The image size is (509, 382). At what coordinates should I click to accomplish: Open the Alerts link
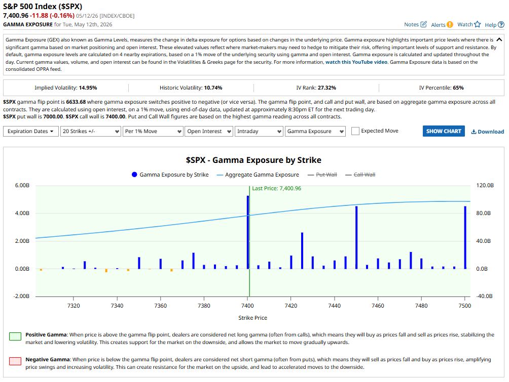(438, 25)
